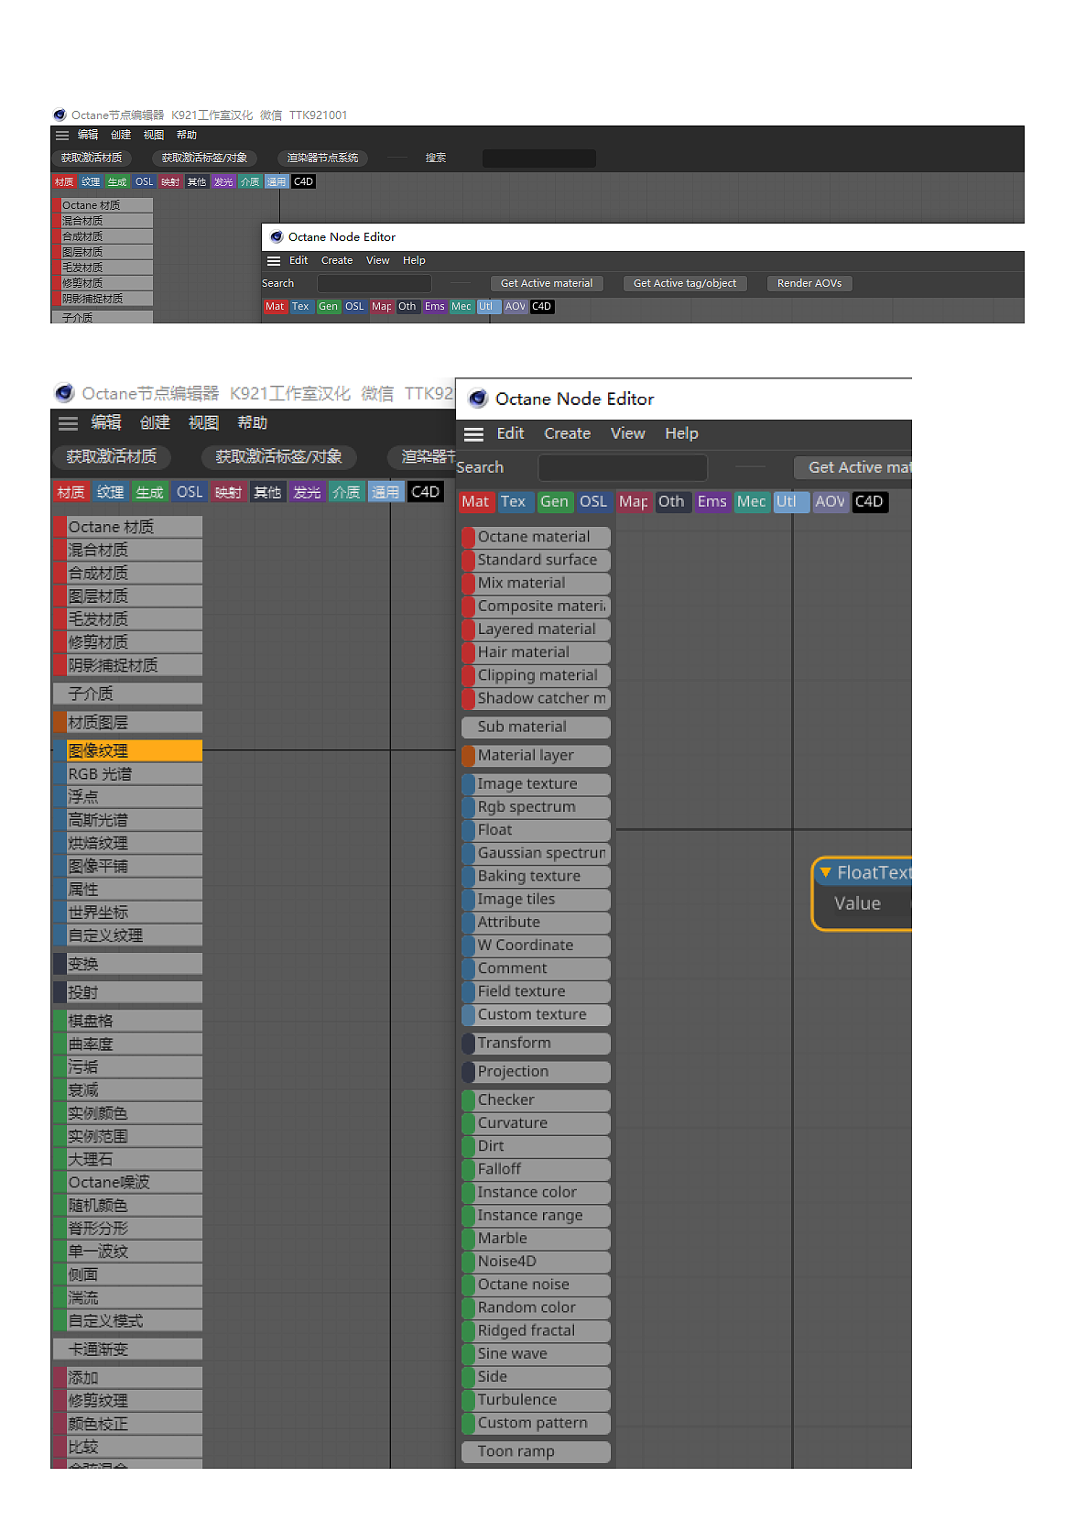Image resolution: width=1075 pixels, height=1520 pixels.
Task: Select the Toon ramp node entry
Action: [x=536, y=1451]
